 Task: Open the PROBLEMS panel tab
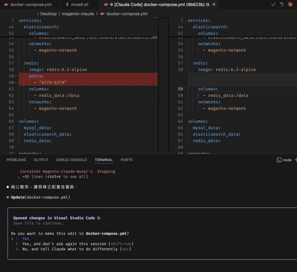point(16,160)
